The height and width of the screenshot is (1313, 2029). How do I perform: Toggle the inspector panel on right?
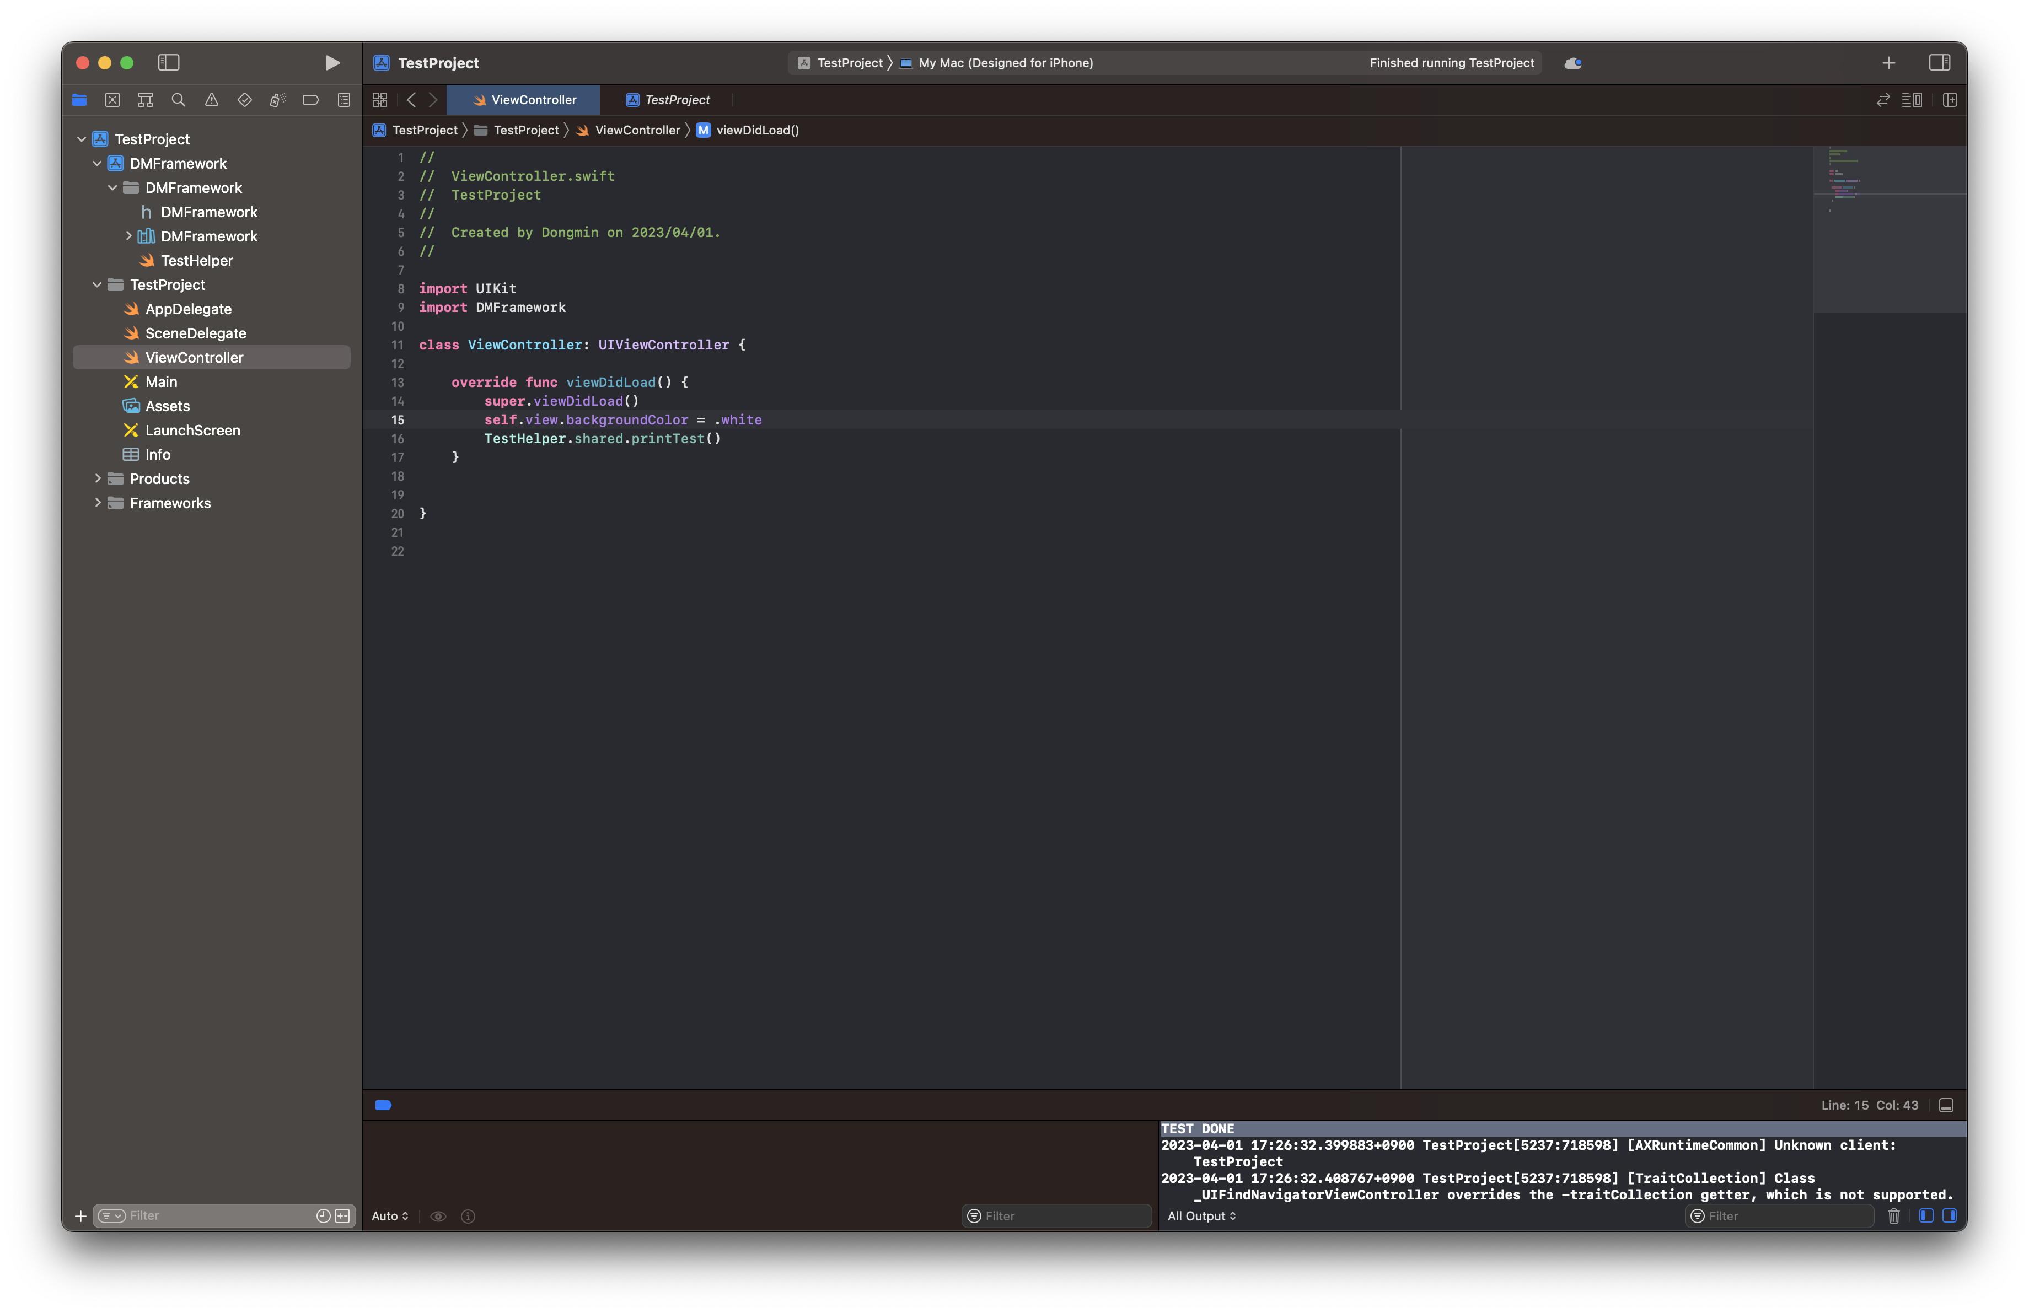tap(1940, 63)
